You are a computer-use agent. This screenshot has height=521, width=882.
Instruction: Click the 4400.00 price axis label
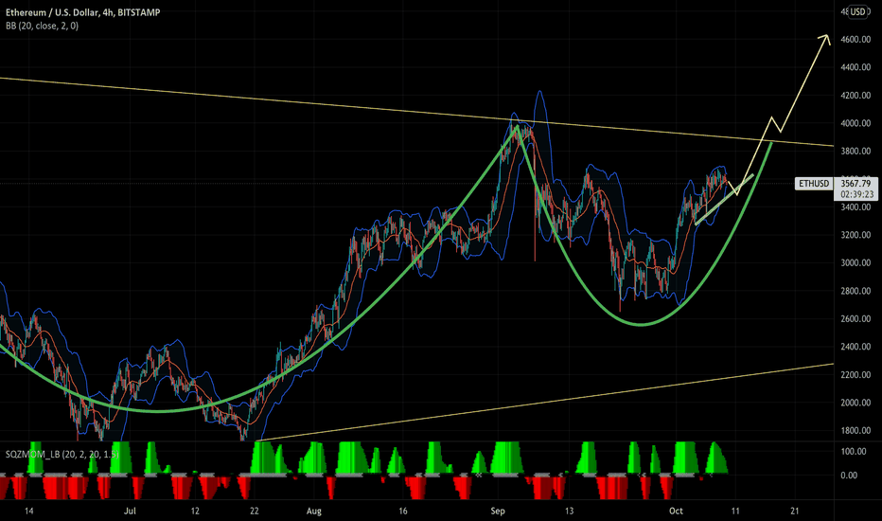coord(856,67)
